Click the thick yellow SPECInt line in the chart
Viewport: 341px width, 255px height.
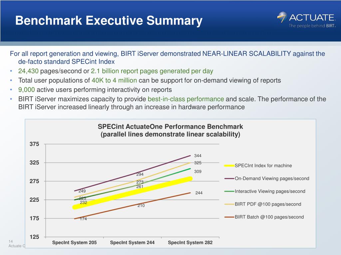click(x=132, y=193)
